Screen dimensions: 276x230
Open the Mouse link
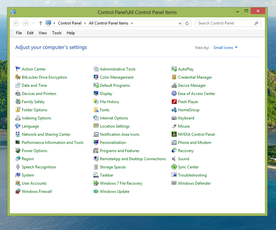tap(184, 126)
